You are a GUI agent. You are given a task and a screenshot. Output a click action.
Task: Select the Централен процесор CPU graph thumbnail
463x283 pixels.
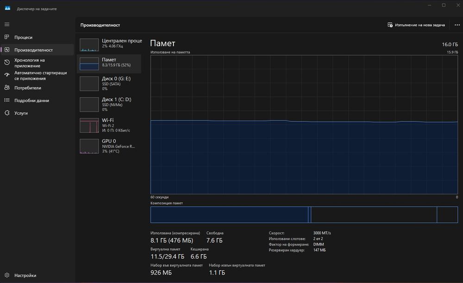pos(89,45)
